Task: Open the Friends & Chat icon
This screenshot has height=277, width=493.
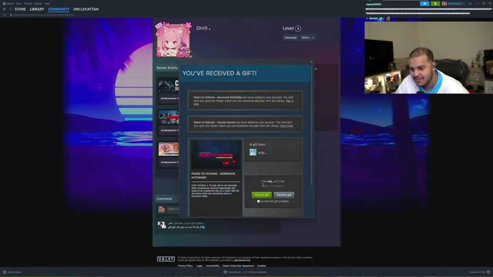Action: (x=489, y=272)
